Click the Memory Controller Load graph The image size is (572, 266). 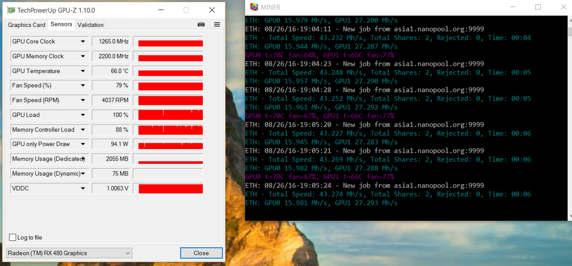[x=168, y=129]
